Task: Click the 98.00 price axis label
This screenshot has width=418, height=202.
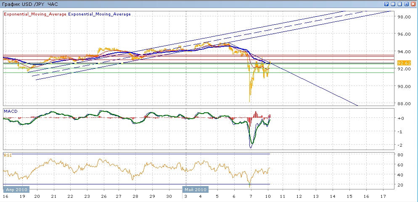Action: pyautogui.click(x=404, y=17)
